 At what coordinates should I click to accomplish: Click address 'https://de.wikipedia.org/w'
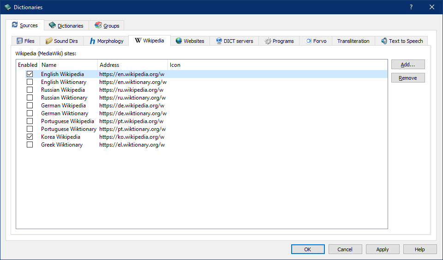click(132, 106)
